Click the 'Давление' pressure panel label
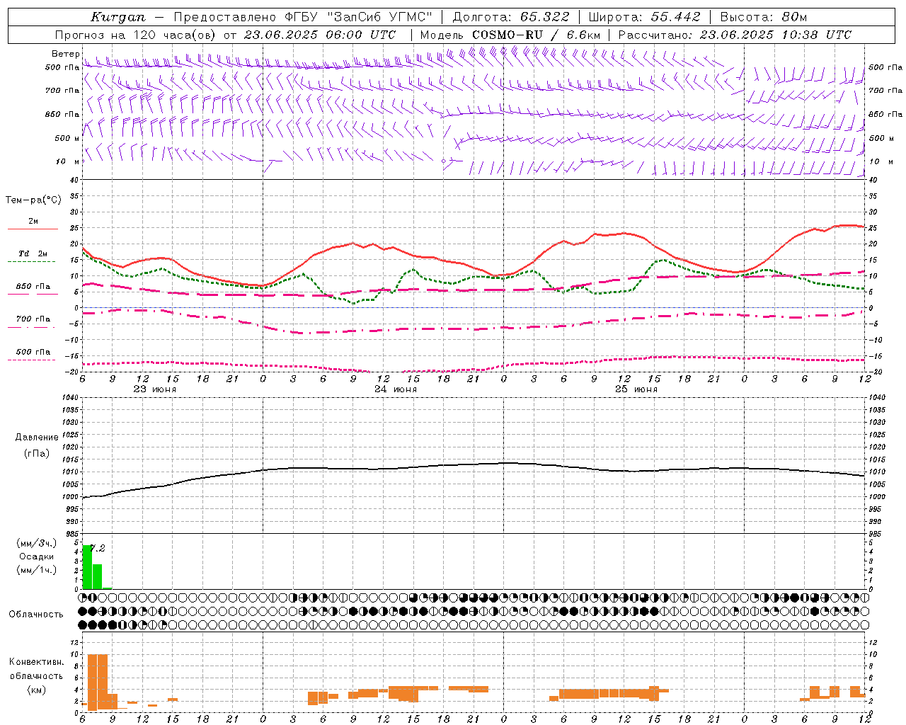Screen dimensions: 906x725 (37, 438)
